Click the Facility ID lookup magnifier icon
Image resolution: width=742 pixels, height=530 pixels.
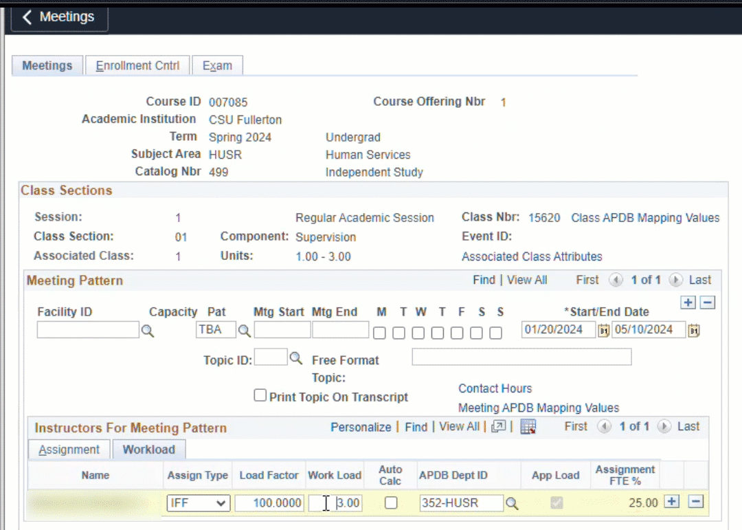click(148, 331)
